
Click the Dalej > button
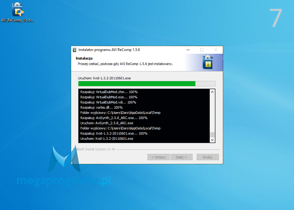coord(183,157)
